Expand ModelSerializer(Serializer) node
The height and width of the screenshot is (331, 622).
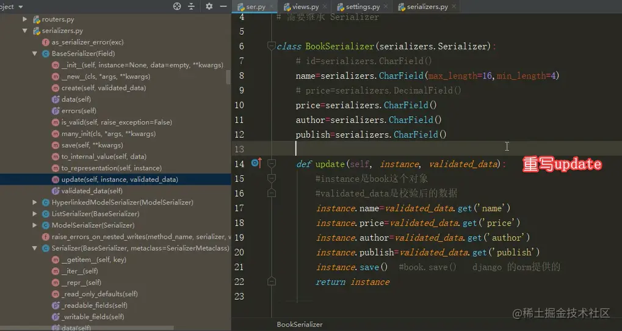tap(35, 225)
